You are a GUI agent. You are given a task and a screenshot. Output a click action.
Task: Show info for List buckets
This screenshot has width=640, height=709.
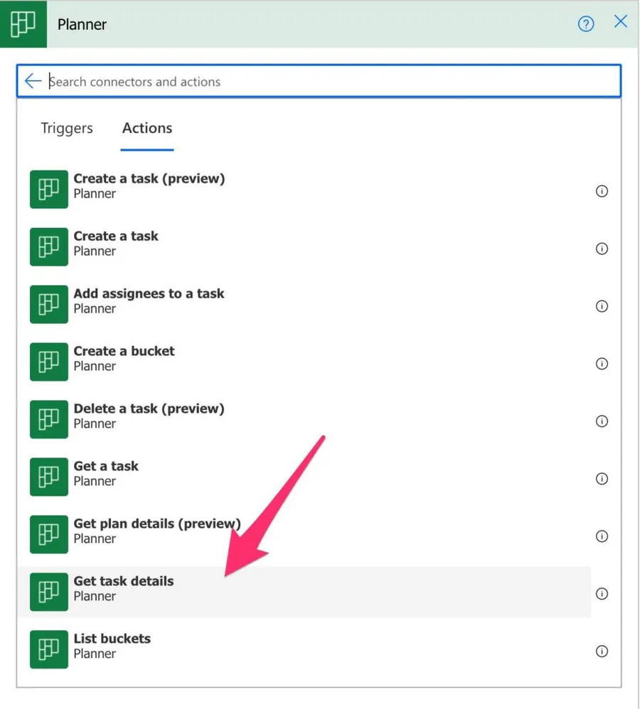tap(602, 651)
